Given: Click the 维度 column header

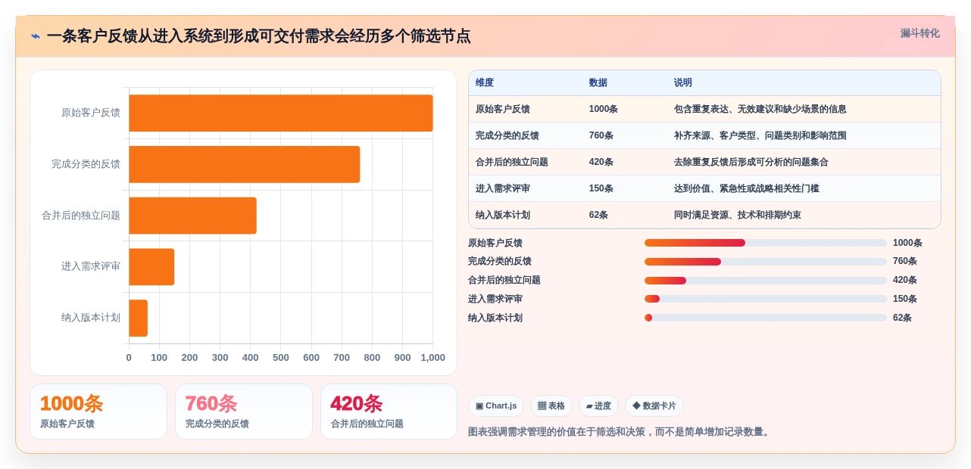Looking at the screenshot, I should tap(485, 82).
